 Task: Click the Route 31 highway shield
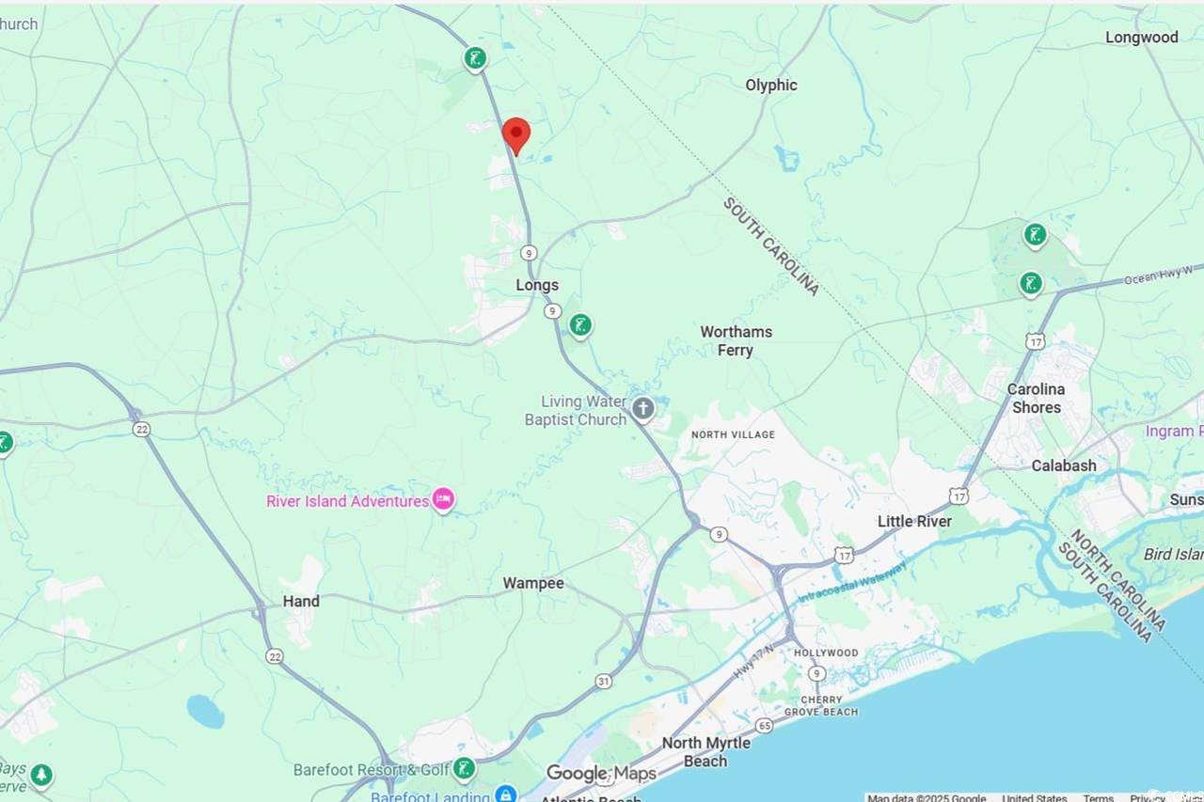(x=604, y=681)
